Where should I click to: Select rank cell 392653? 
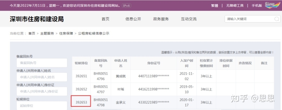(81, 102)
